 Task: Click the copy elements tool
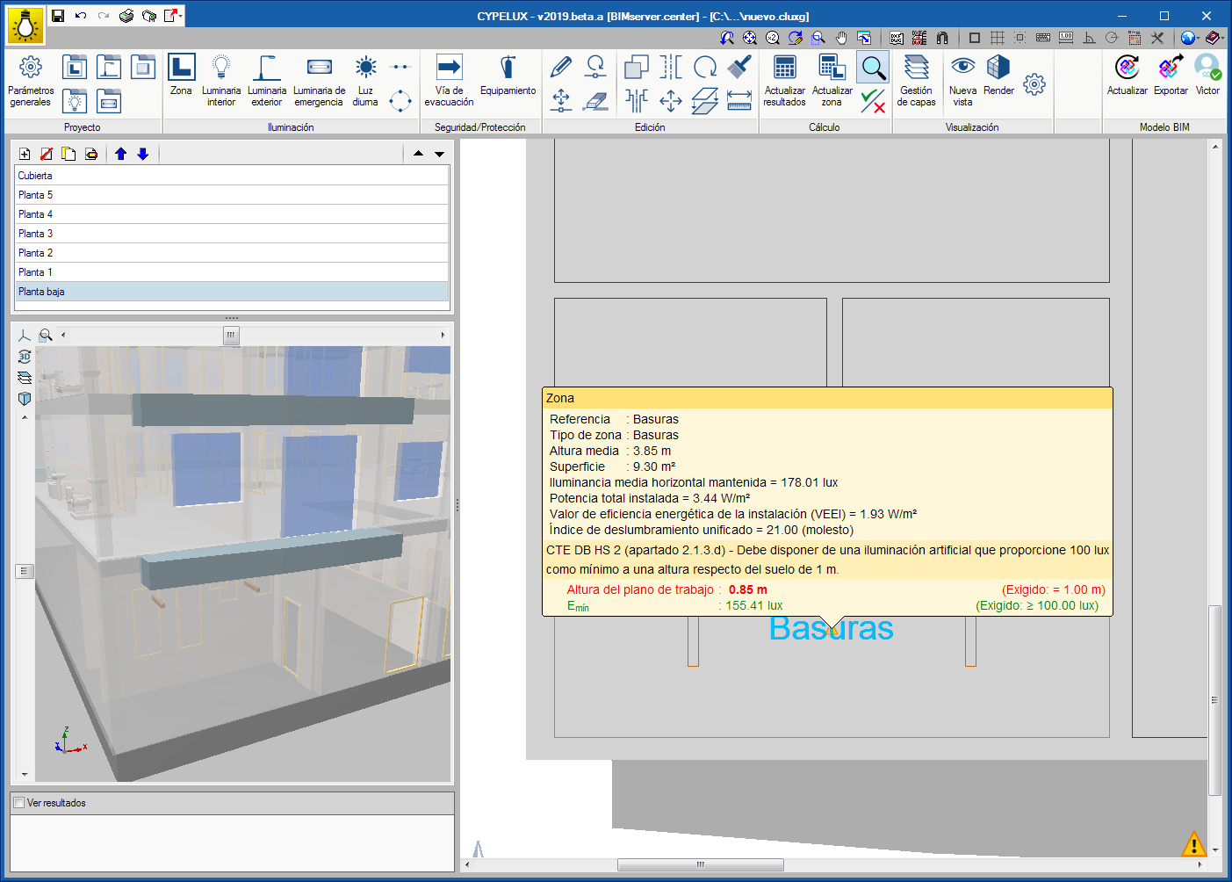coord(637,67)
